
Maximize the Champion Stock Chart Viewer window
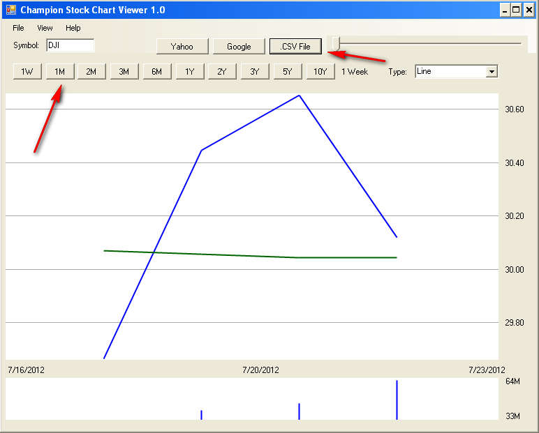click(x=517, y=10)
